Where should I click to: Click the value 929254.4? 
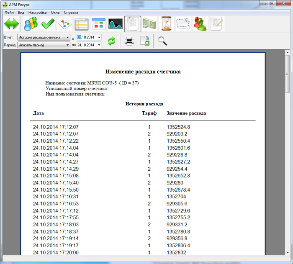177,169
